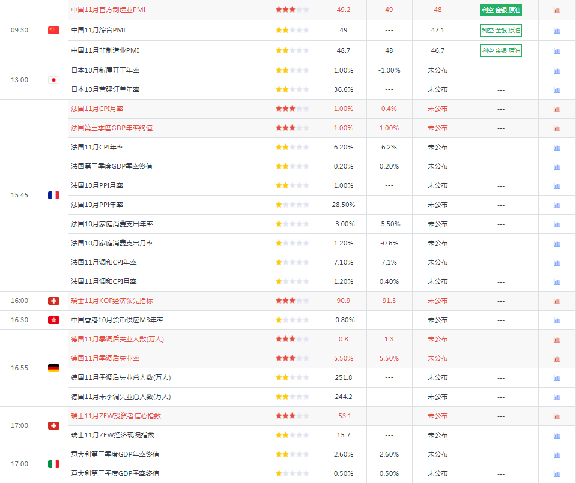Click the 251.8 previous value cell

click(344, 377)
